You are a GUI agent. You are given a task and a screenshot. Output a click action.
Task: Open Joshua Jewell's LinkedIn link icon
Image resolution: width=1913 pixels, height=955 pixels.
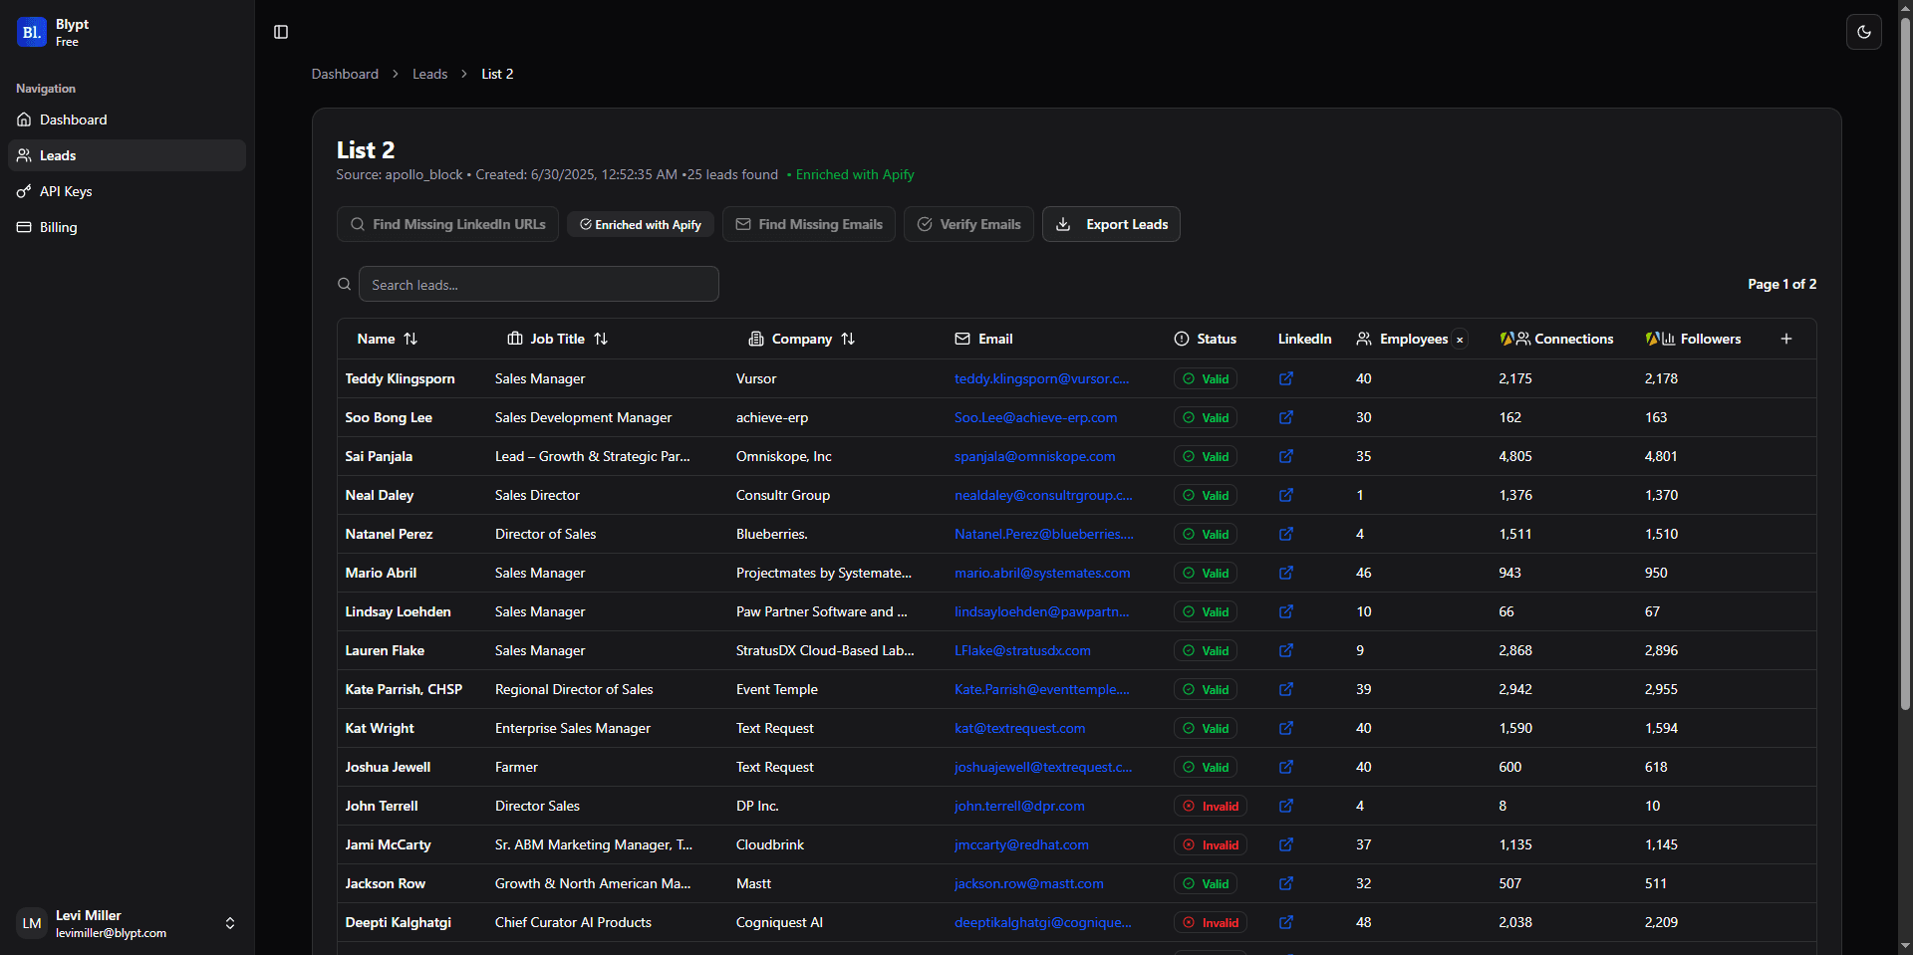[1286, 767]
